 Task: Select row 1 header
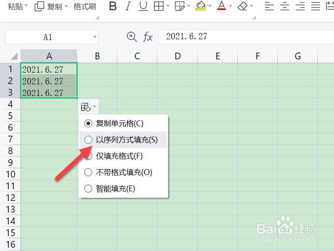[x=10, y=69]
